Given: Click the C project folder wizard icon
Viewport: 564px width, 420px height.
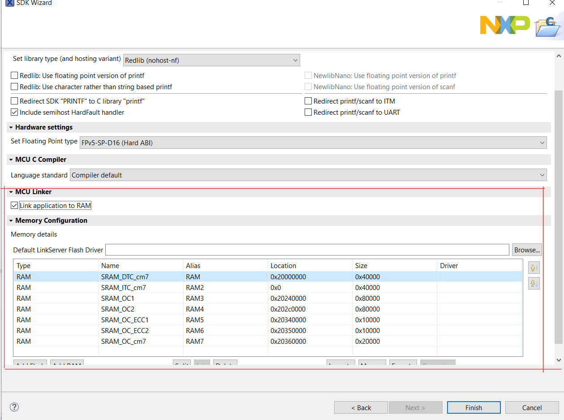Looking at the screenshot, I should [547, 27].
